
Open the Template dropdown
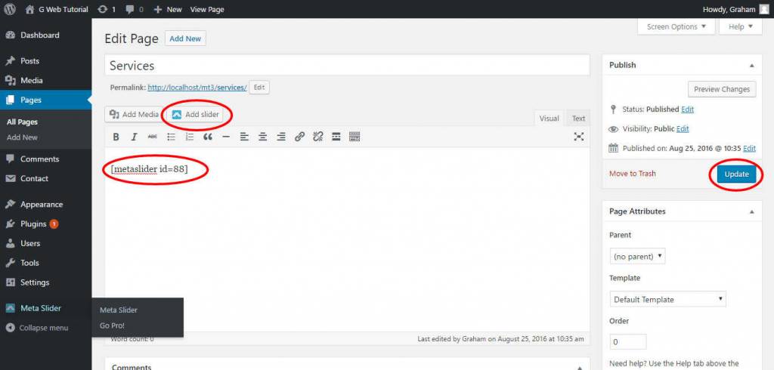coord(667,300)
